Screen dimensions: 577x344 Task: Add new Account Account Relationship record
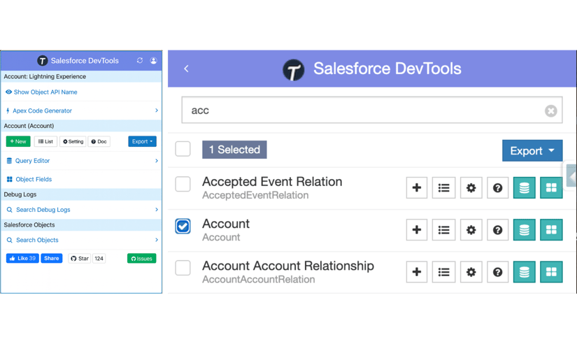417,272
